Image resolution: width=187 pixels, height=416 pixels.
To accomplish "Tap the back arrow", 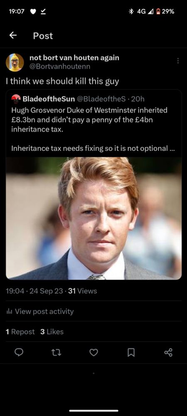I will pos(13,35).
